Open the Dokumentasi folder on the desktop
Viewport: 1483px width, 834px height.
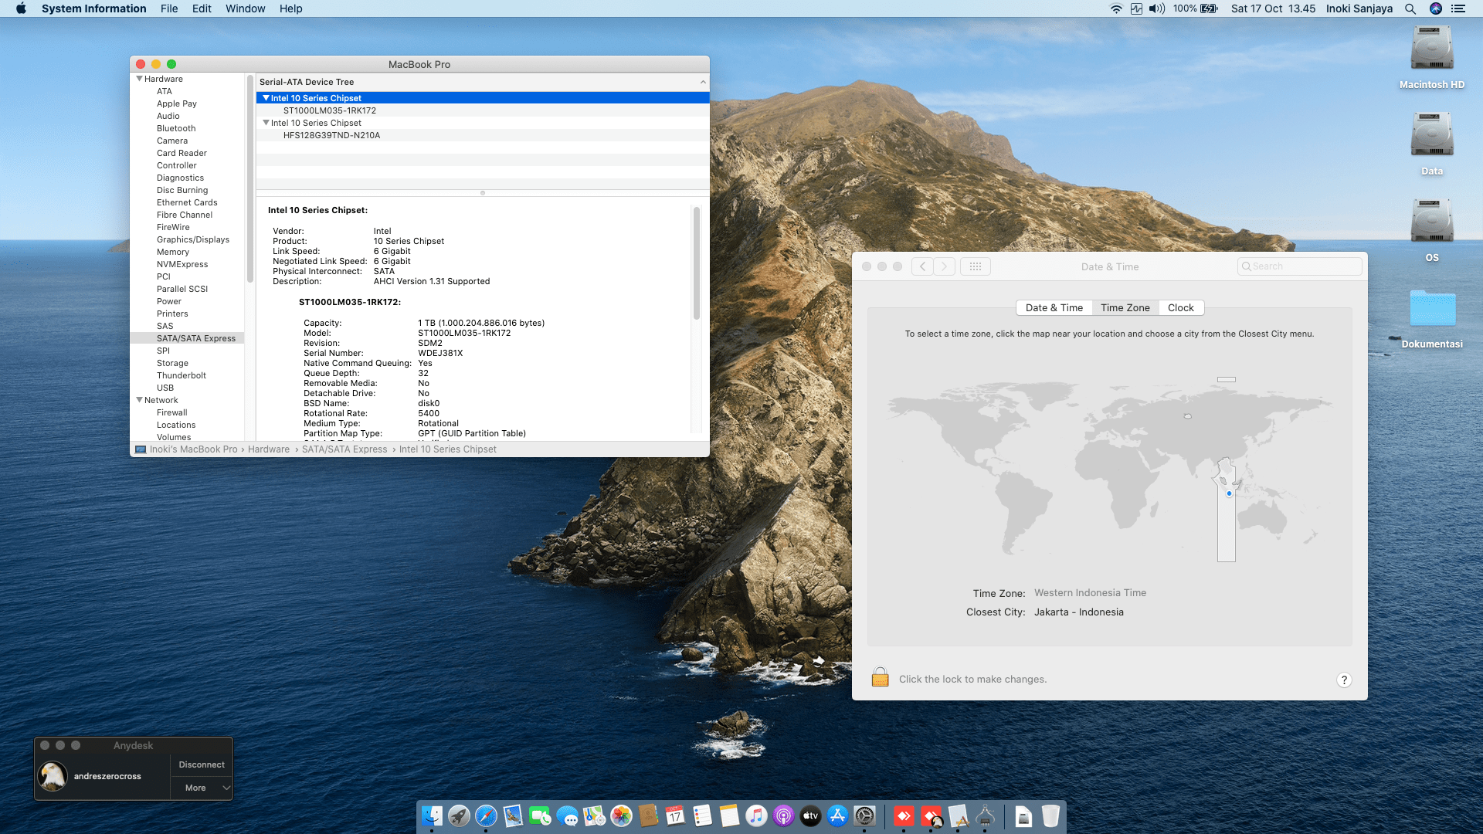click(1431, 309)
